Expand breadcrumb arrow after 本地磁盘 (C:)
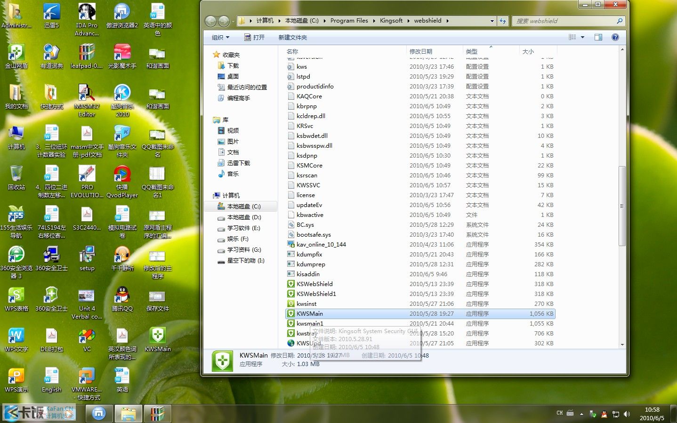The image size is (677, 423). click(x=324, y=21)
